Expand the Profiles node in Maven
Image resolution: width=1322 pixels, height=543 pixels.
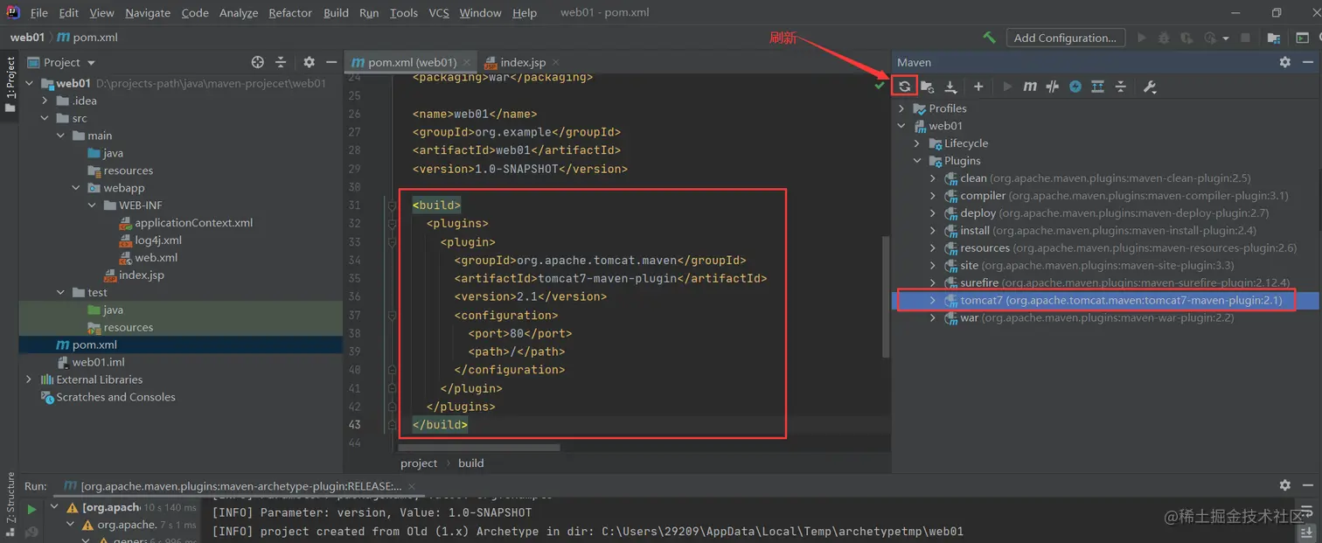pos(902,108)
